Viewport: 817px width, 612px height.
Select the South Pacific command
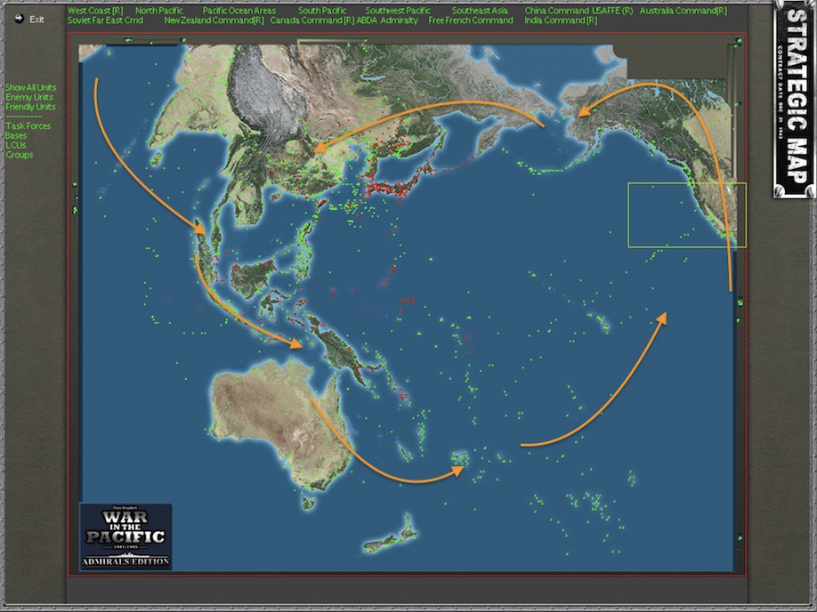pyautogui.click(x=322, y=11)
